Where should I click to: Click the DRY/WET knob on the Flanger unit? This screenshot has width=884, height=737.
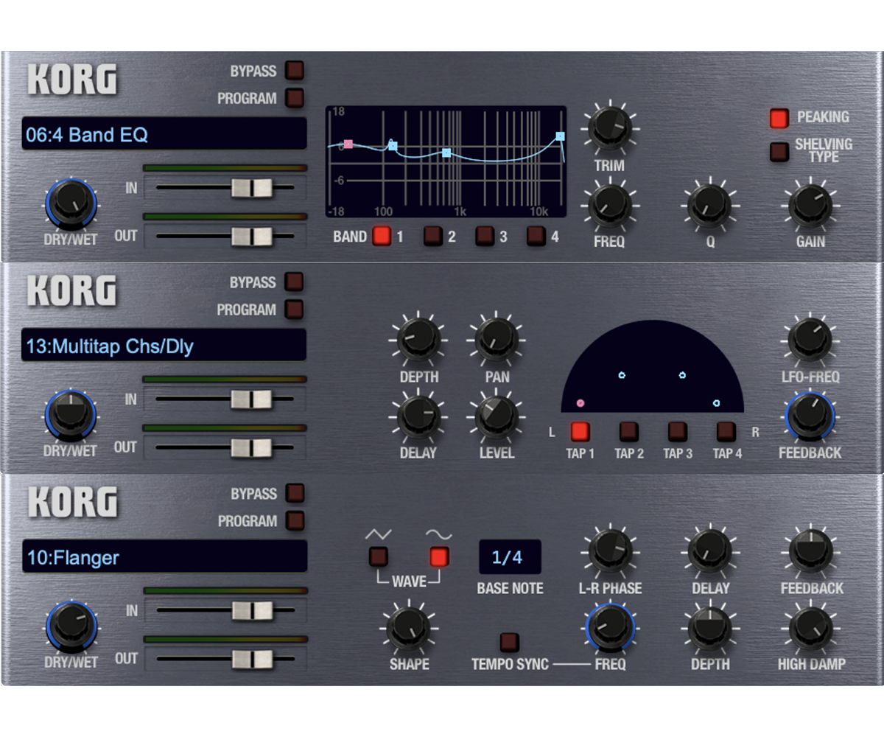(x=71, y=625)
